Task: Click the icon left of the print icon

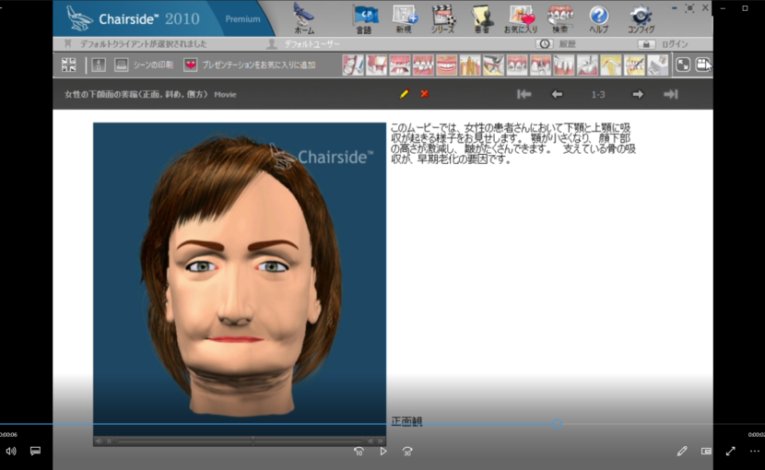Action: [x=99, y=65]
